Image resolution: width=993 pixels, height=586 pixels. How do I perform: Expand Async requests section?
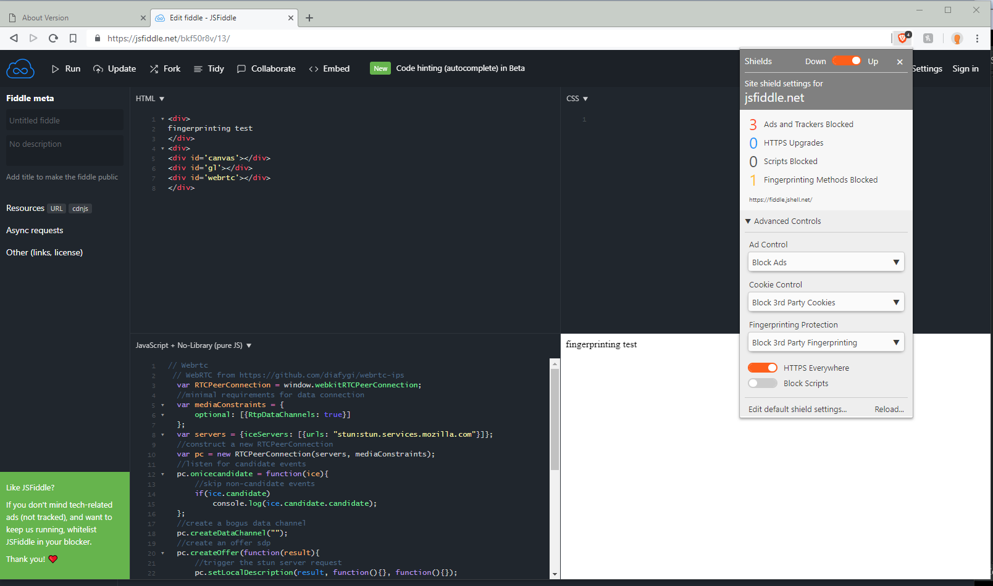35,230
